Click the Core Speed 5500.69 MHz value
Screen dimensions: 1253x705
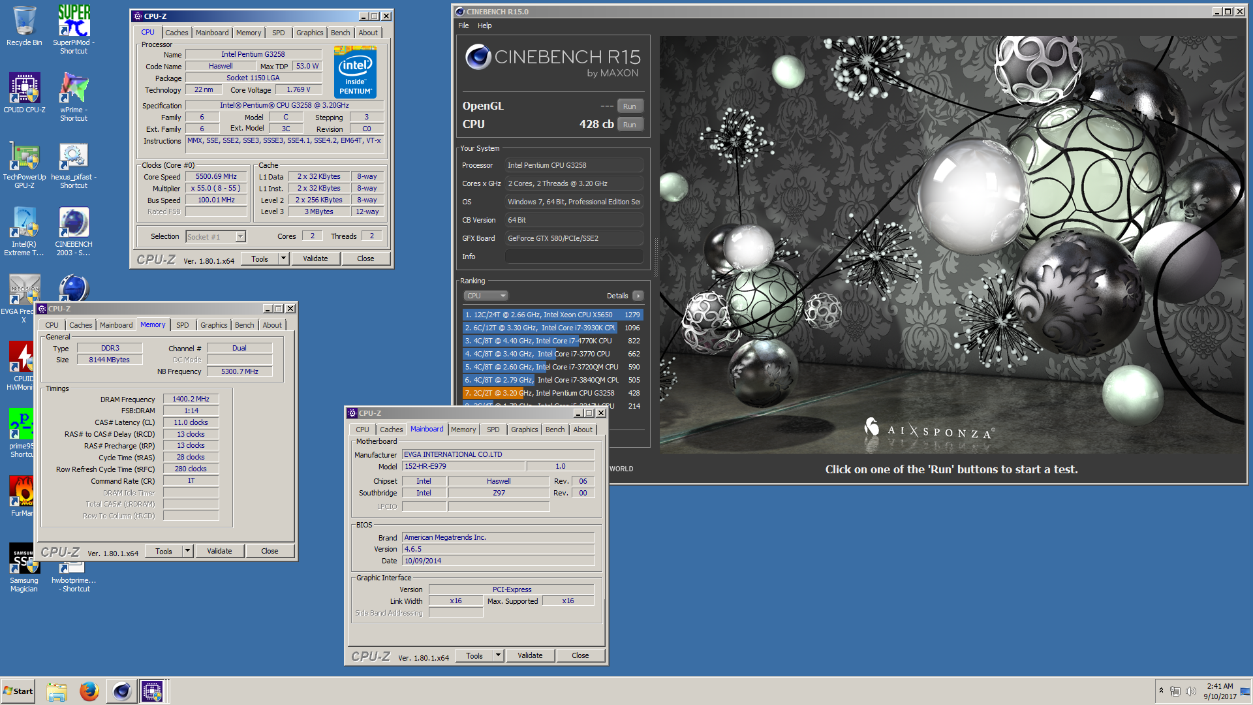pyautogui.click(x=216, y=177)
